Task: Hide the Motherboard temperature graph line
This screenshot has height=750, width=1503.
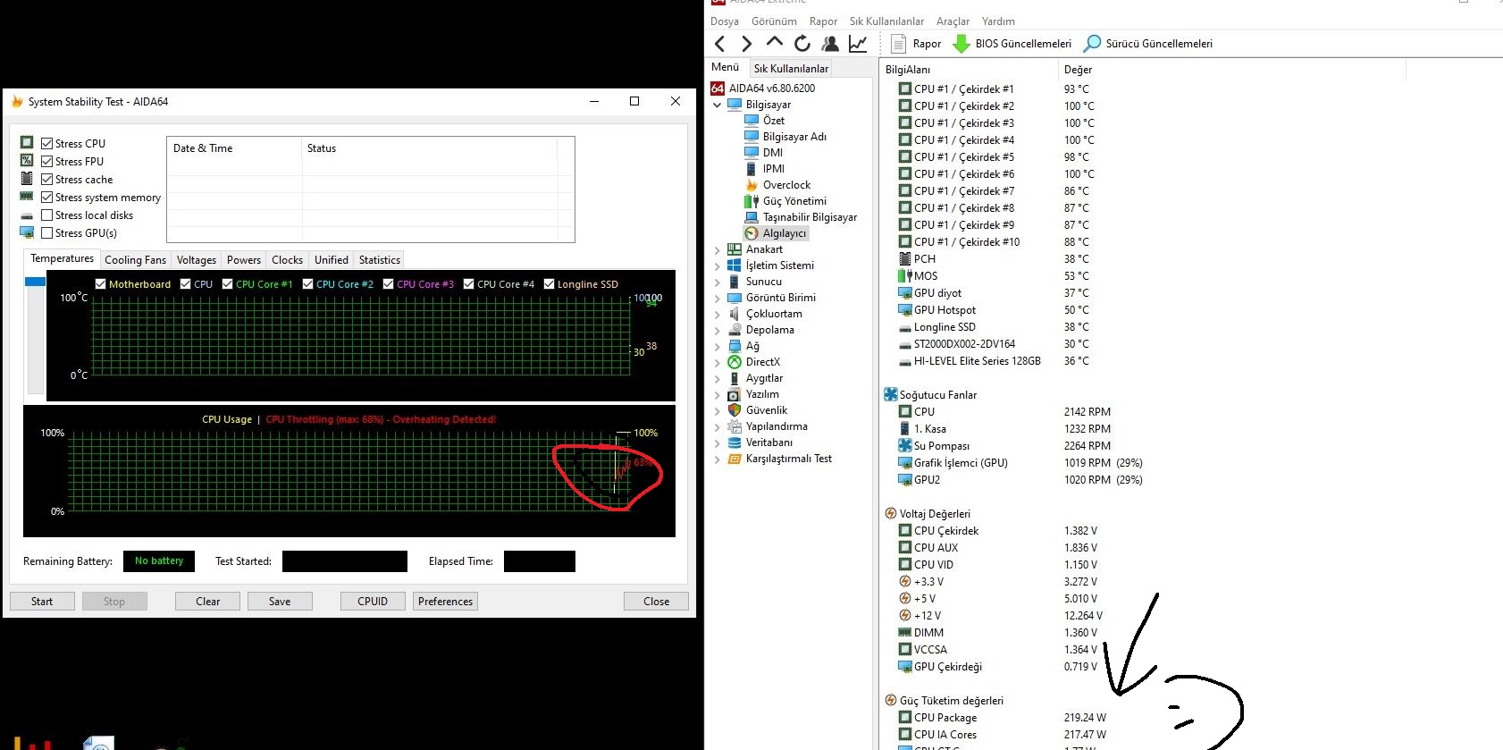Action: pyautogui.click(x=101, y=284)
